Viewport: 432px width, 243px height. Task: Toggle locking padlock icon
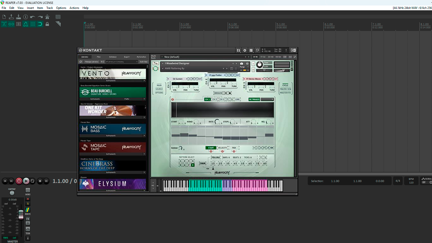coord(47,24)
